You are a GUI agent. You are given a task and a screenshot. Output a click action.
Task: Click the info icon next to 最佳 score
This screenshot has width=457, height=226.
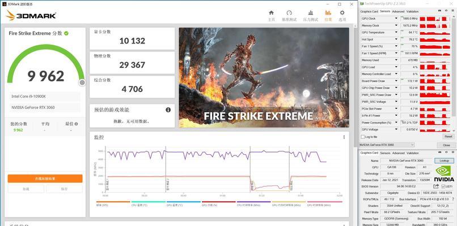point(76,124)
